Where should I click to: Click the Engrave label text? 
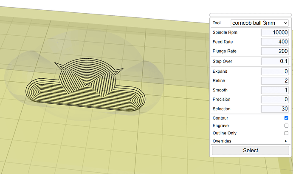click(221, 126)
